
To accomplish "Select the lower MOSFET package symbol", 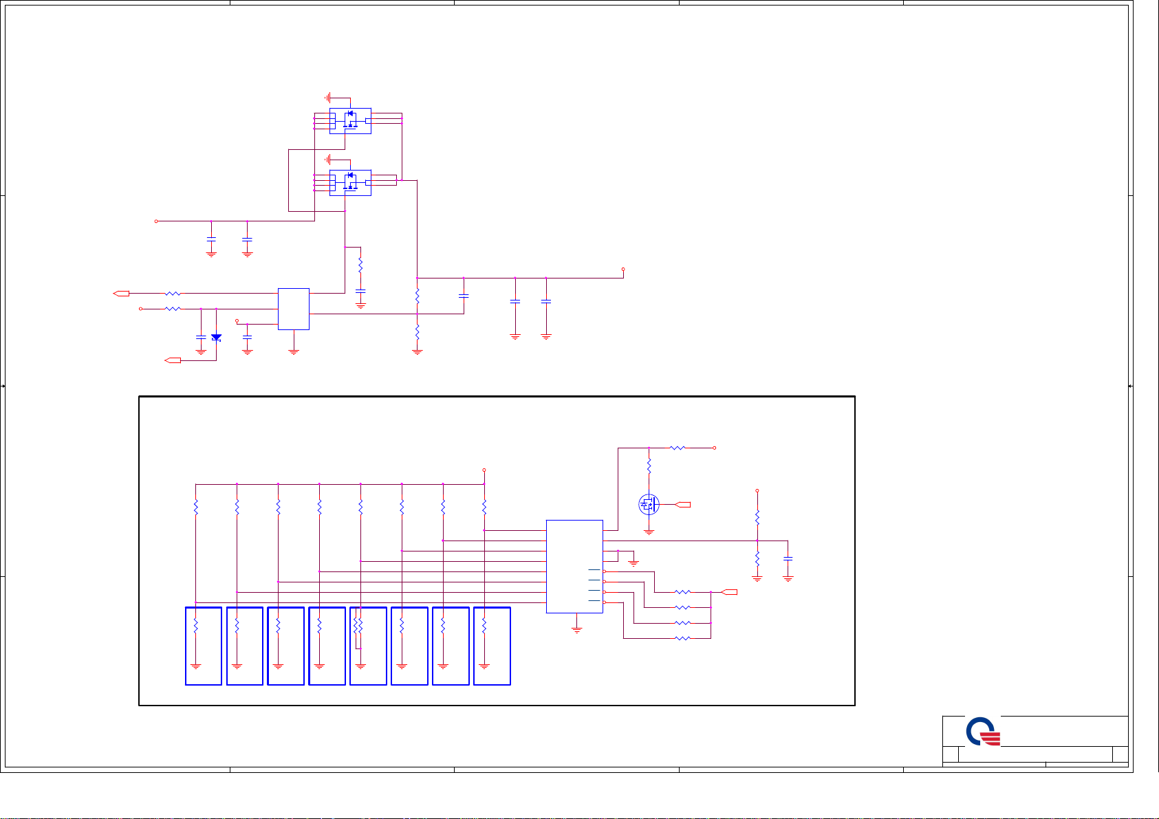I will 350,183.
